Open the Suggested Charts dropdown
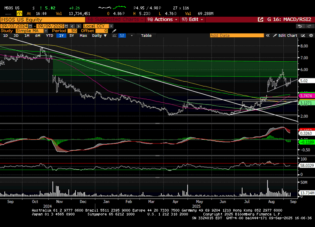Screen dimensions: 315x227 click(x=115, y=20)
